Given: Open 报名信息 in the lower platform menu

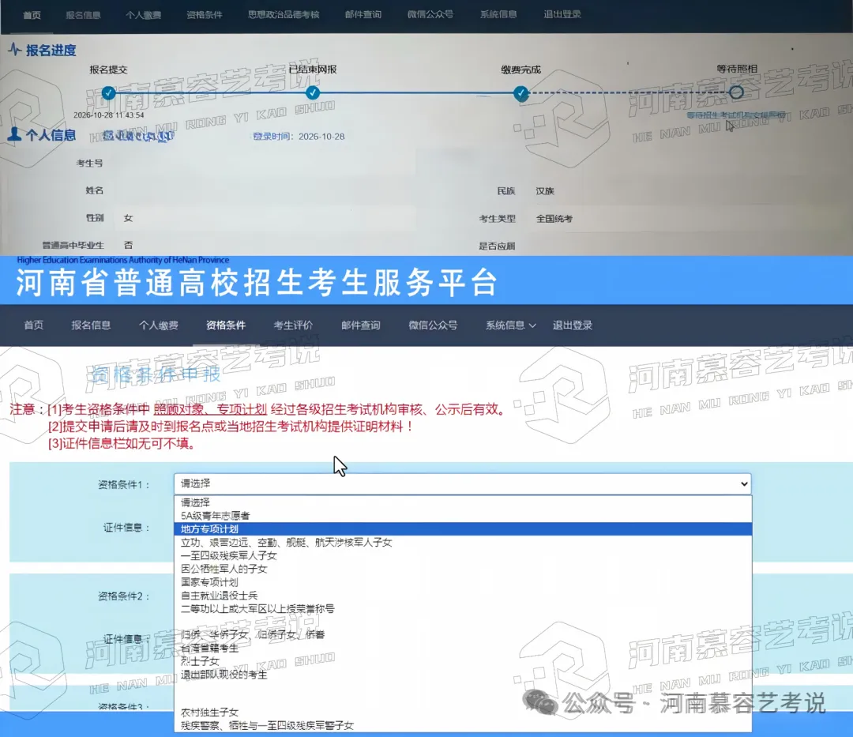Looking at the screenshot, I should 91,325.
